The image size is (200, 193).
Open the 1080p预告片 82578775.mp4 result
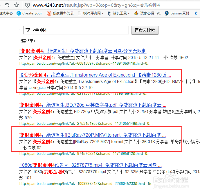point(91,165)
